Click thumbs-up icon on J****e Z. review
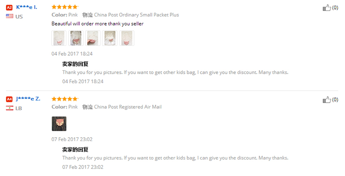The image size is (345, 176). pyautogui.click(x=326, y=100)
